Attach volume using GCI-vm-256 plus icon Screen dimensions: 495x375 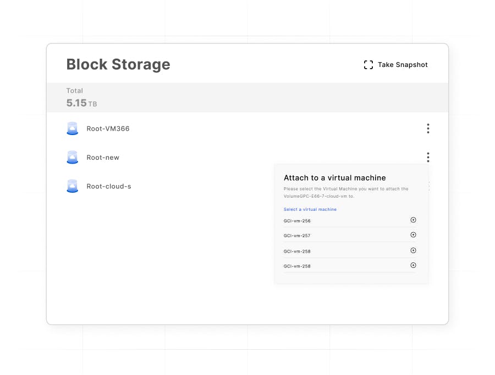click(x=413, y=220)
